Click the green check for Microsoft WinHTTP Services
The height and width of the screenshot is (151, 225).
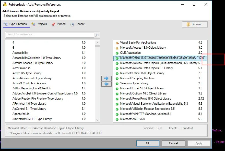(117, 114)
